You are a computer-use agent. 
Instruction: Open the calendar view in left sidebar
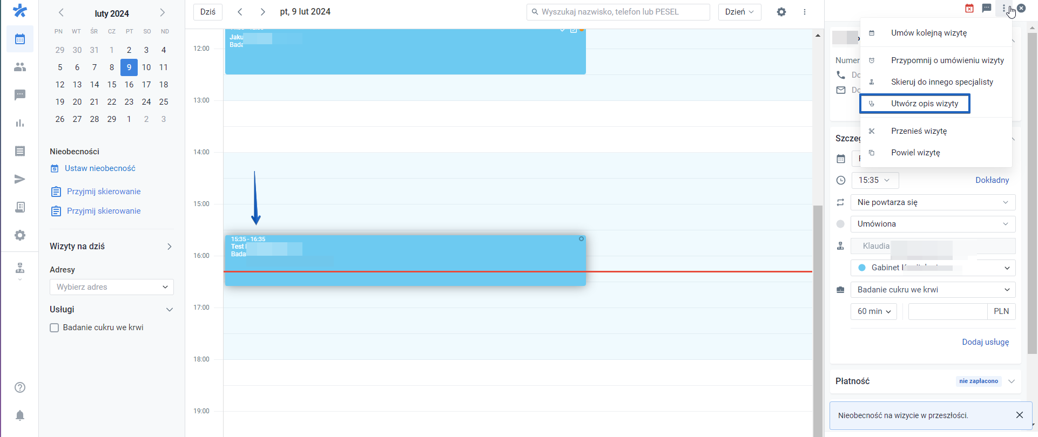point(20,39)
